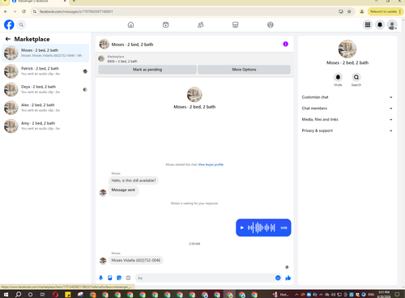Go back in the browser
The image size is (405, 298).
[x=6, y=11]
